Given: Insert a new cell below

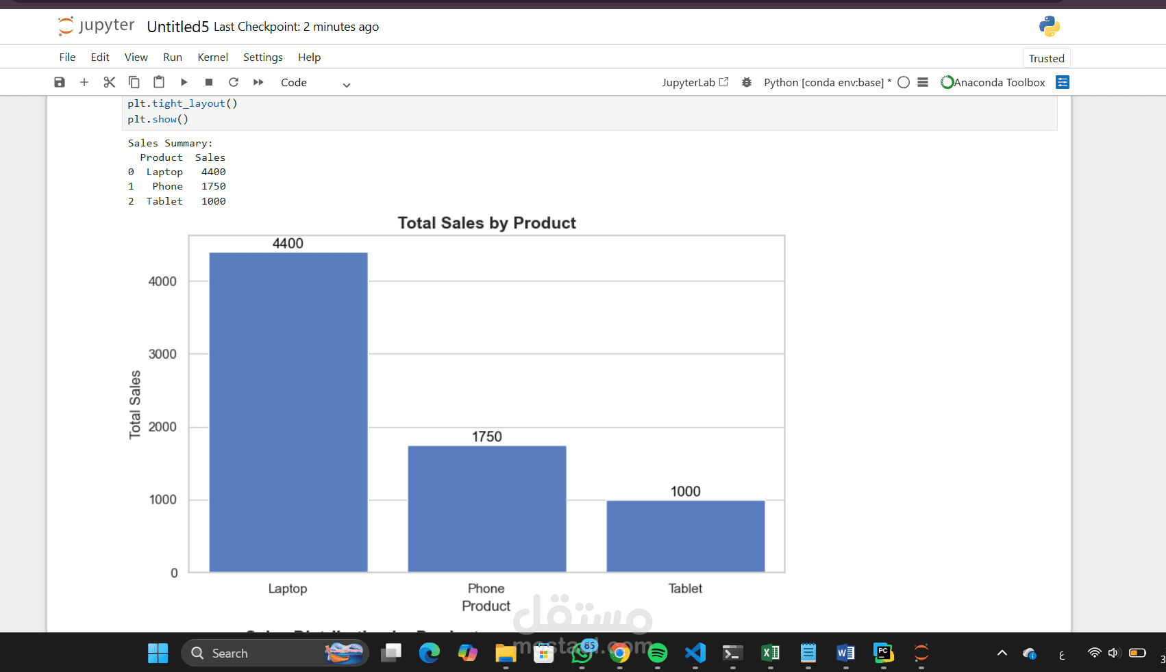Looking at the screenshot, I should coord(84,81).
